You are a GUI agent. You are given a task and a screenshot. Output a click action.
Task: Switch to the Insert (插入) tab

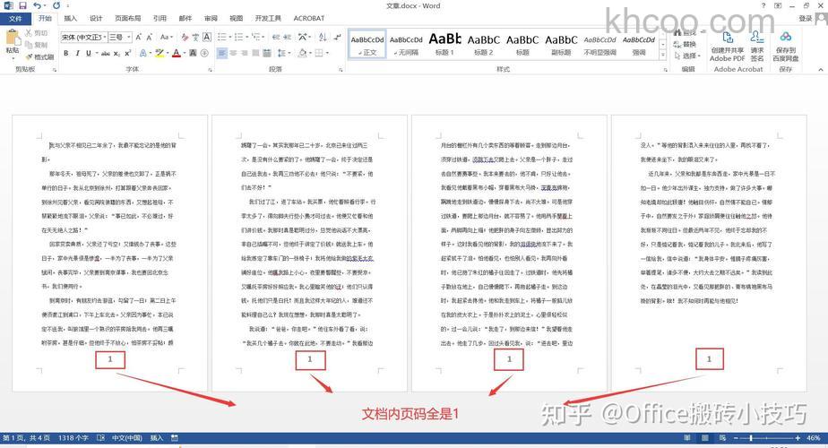(x=70, y=19)
